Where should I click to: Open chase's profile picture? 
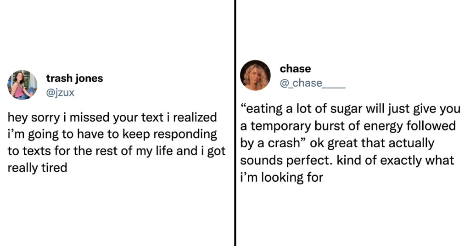pos(255,75)
